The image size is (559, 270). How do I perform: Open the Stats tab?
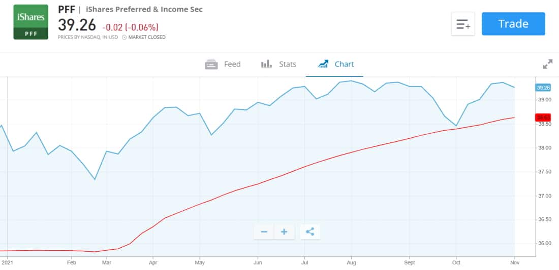[x=278, y=64]
